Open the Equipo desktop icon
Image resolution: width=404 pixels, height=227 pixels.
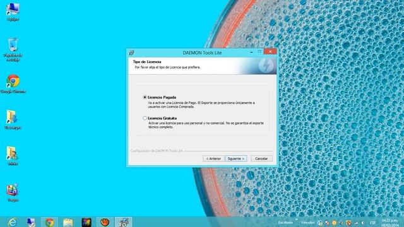(13, 11)
